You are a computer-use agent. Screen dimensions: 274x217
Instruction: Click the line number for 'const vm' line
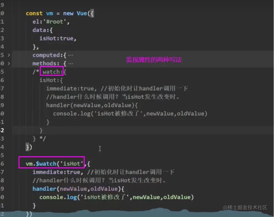coord(2,14)
